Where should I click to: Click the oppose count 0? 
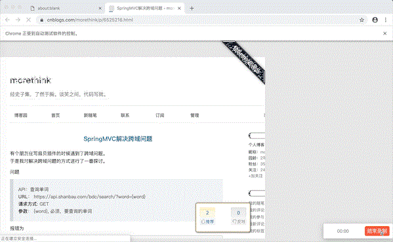click(x=238, y=213)
